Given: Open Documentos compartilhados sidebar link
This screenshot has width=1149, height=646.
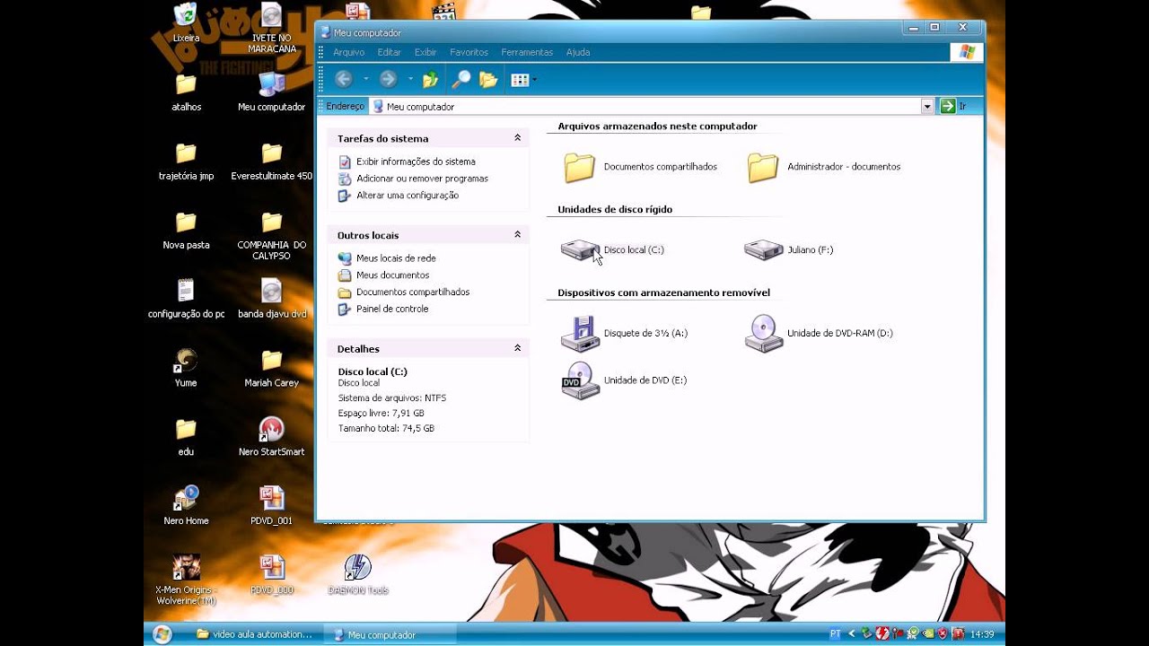Looking at the screenshot, I should tap(413, 292).
